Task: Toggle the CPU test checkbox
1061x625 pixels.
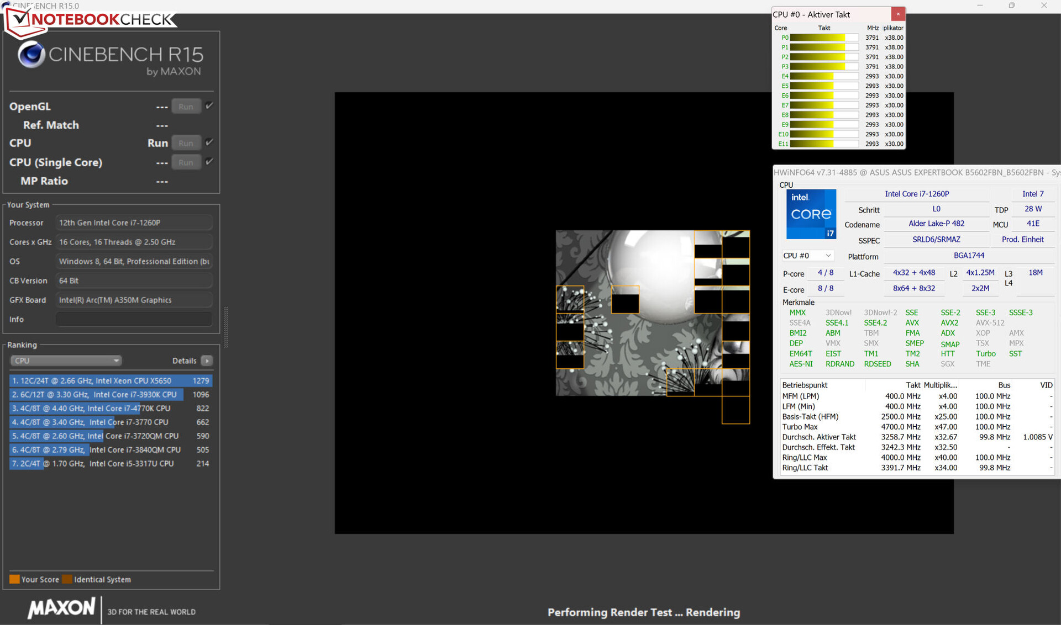Action: pyautogui.click(x=209, y=142)
